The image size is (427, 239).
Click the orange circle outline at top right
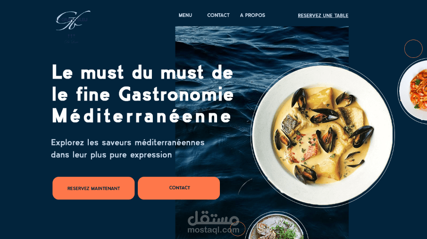413,48
